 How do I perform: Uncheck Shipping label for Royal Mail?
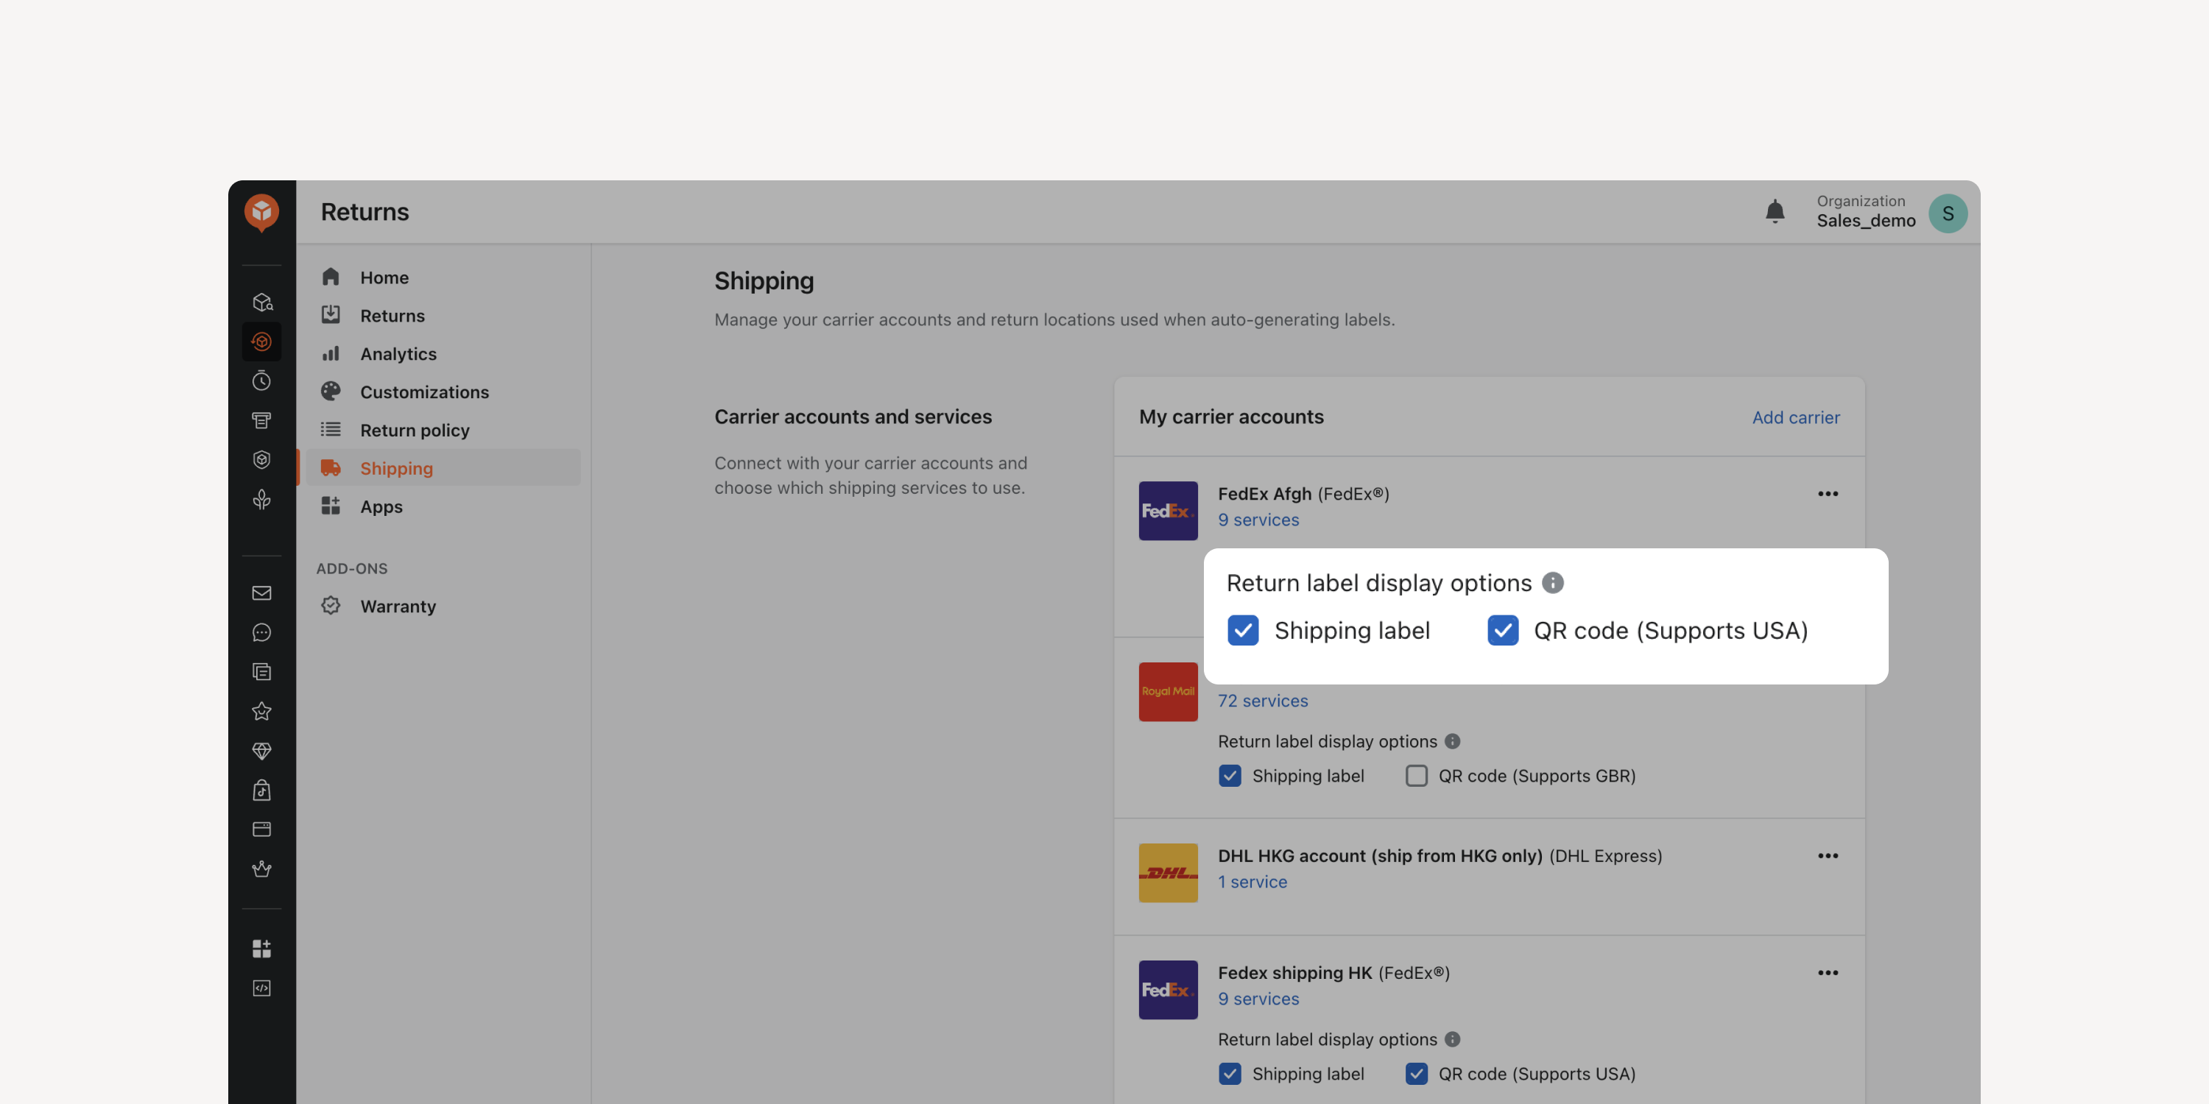coord(1230,776)
